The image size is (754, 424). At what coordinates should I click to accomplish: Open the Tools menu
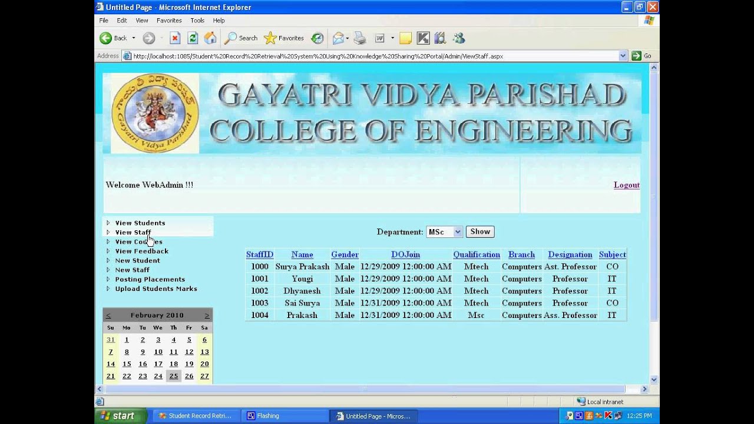click(x=197, y=20)
